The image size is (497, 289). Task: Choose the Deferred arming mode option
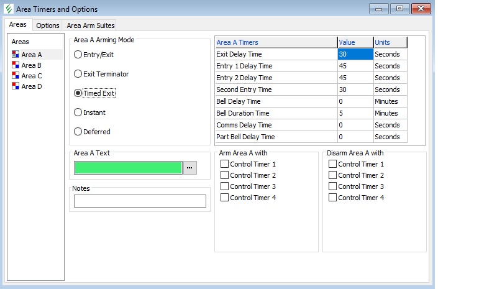click(78, 132)
